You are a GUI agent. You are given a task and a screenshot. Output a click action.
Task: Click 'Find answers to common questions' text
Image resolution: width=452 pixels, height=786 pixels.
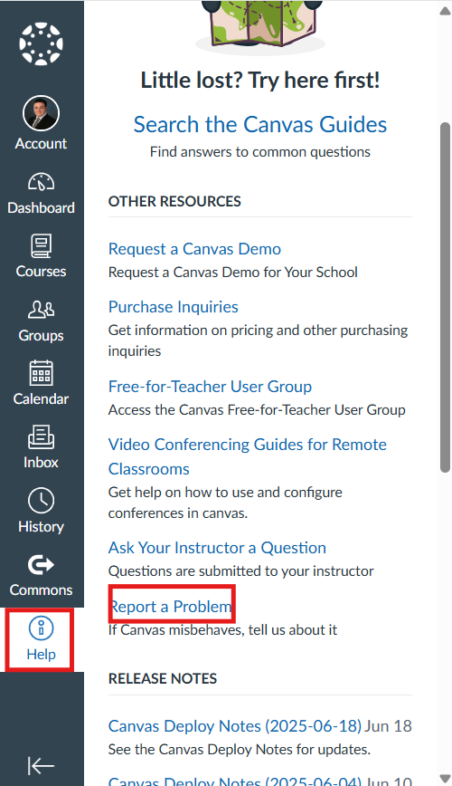[260, 152]
